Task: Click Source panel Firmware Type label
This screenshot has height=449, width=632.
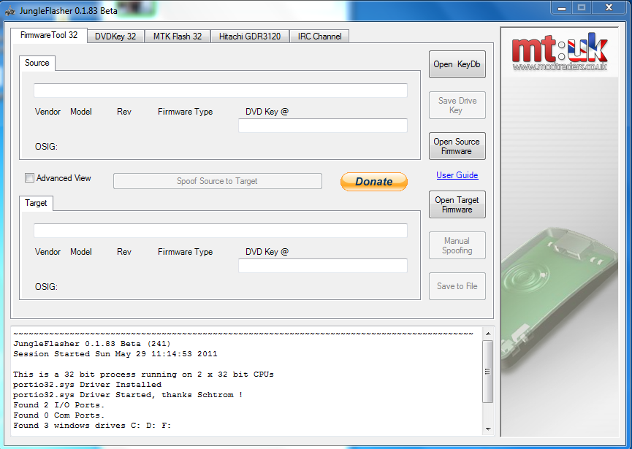Action: click(x=186, y=112)
